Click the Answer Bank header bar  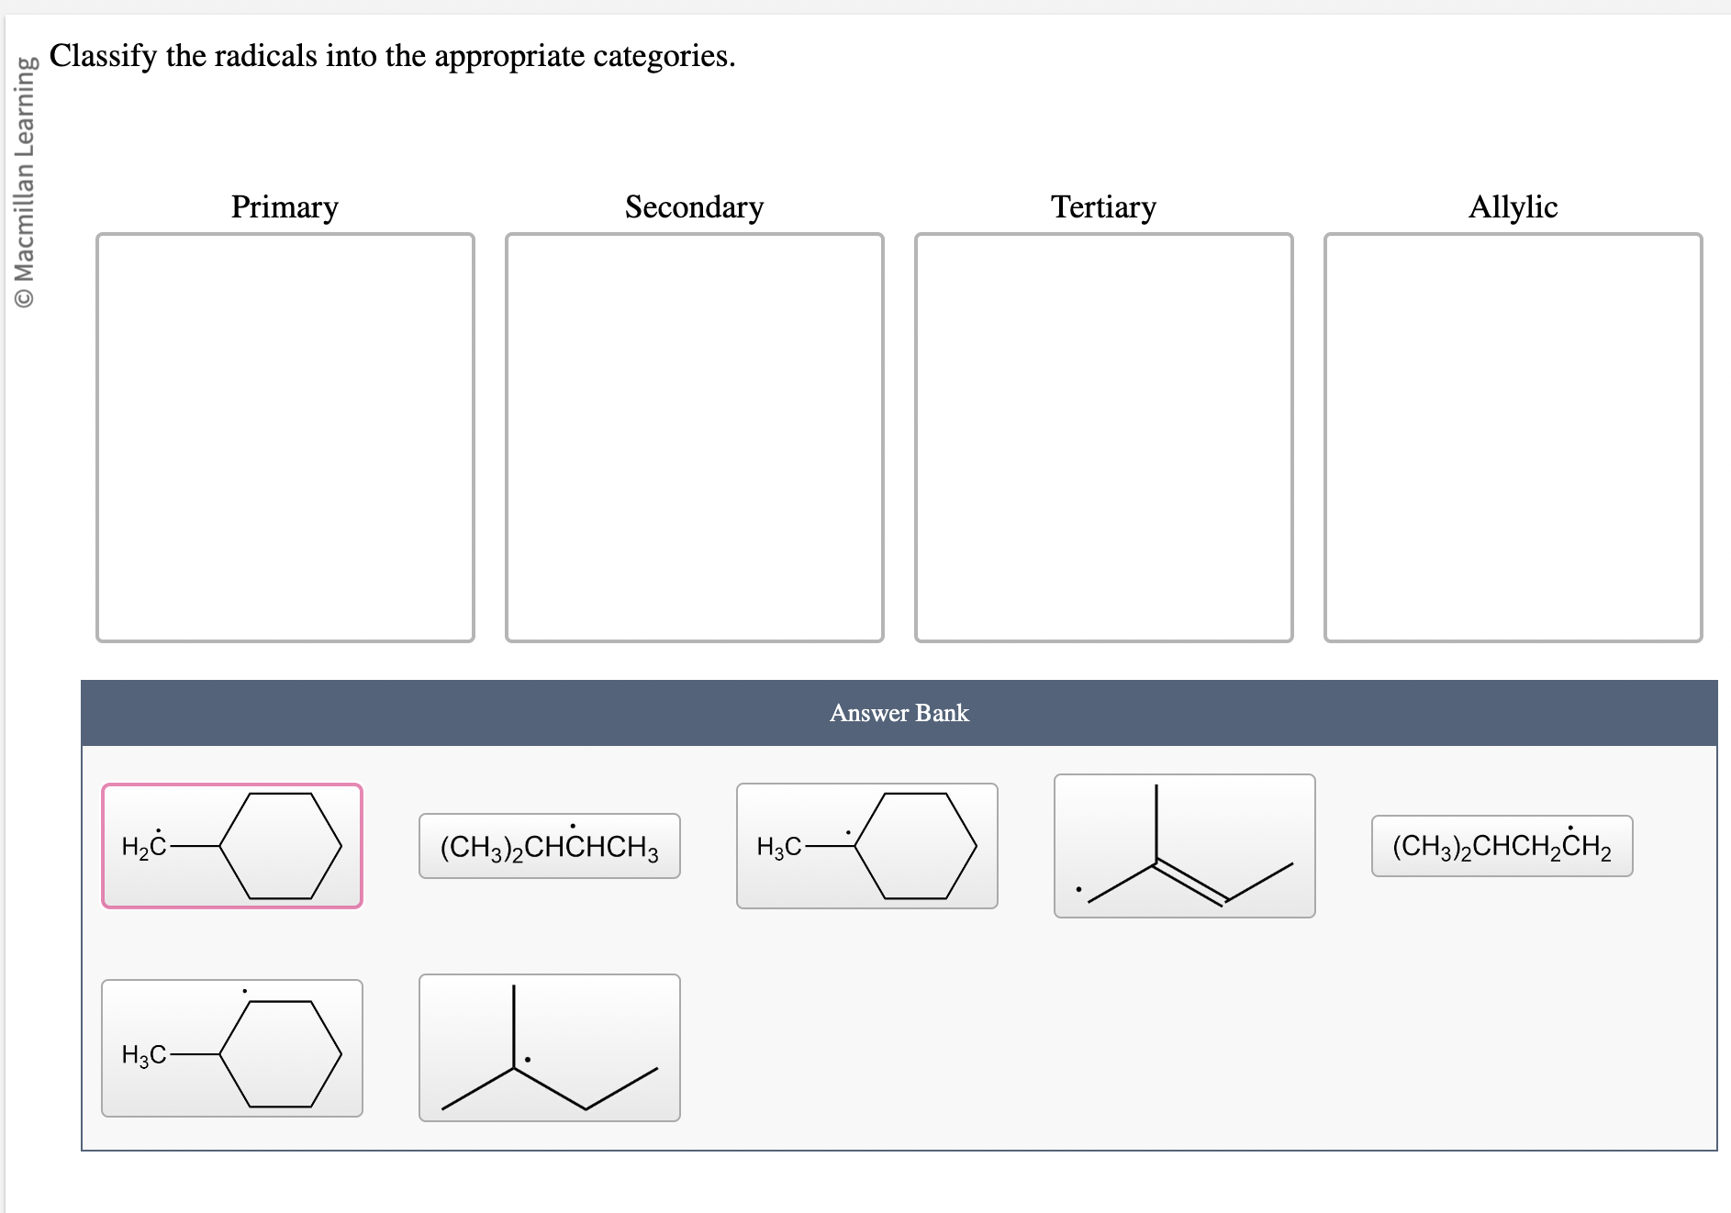click(899, 713)
